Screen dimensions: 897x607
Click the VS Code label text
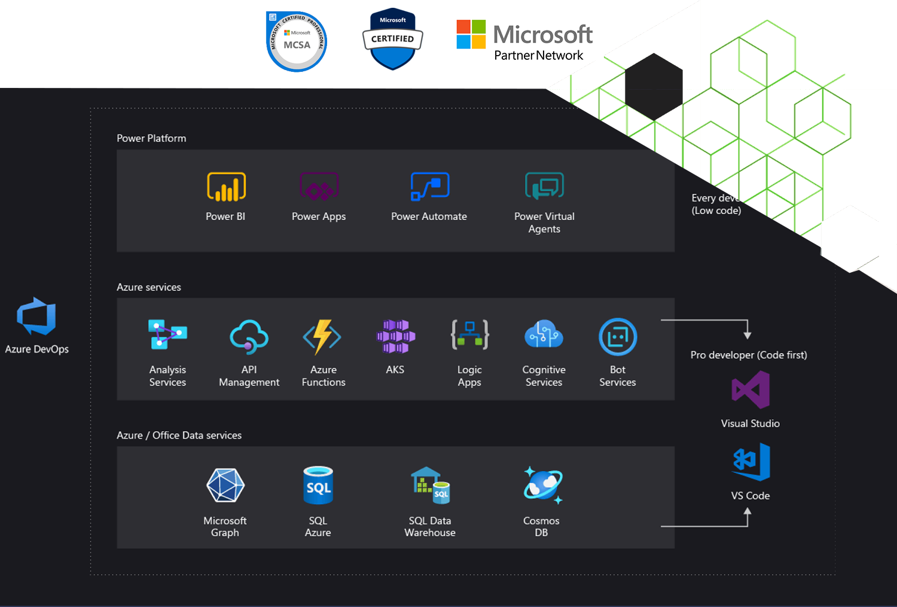tap(750, 496)
